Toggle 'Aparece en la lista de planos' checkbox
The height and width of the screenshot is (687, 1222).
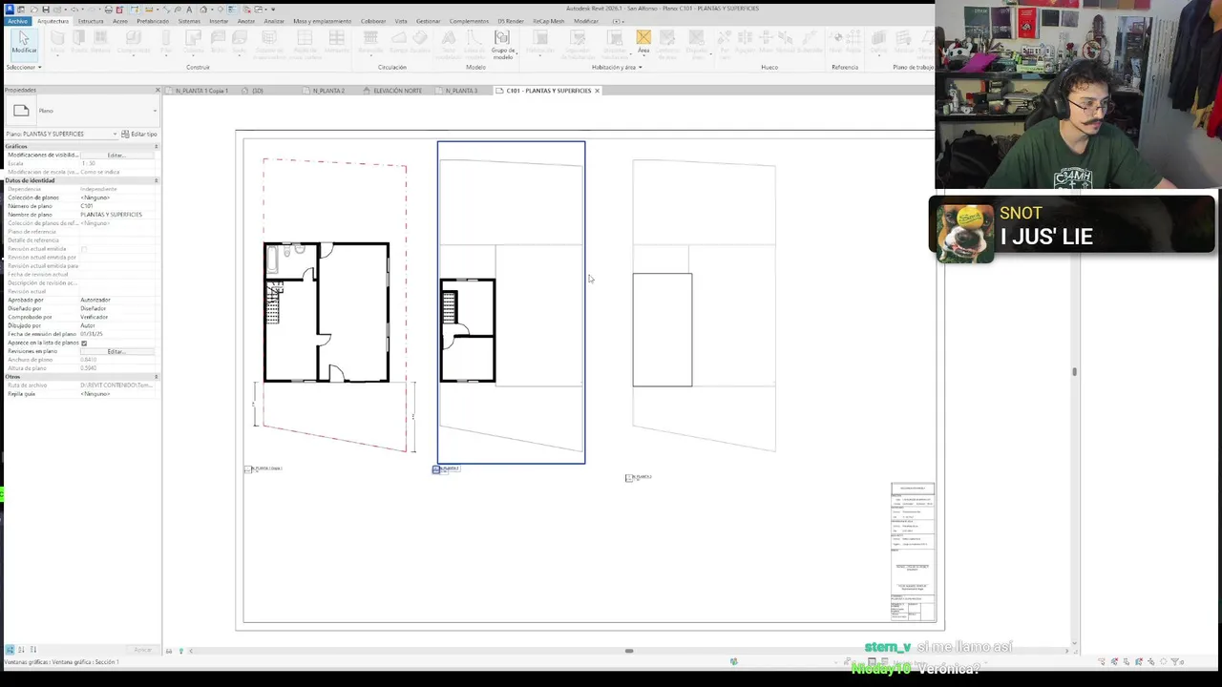(84, 343)
